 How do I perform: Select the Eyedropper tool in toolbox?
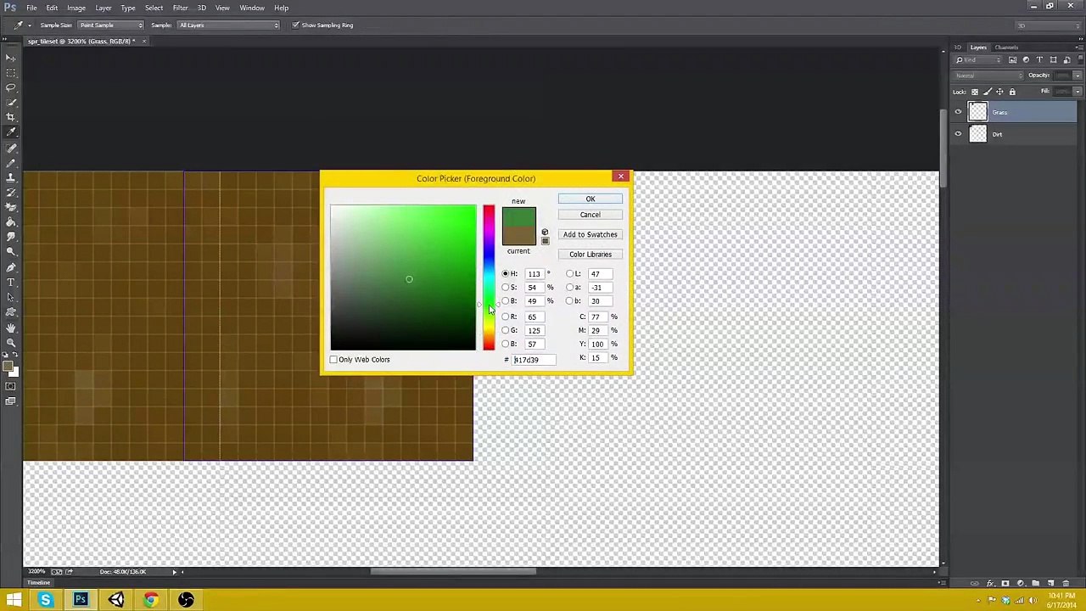[x=11, y=132]
